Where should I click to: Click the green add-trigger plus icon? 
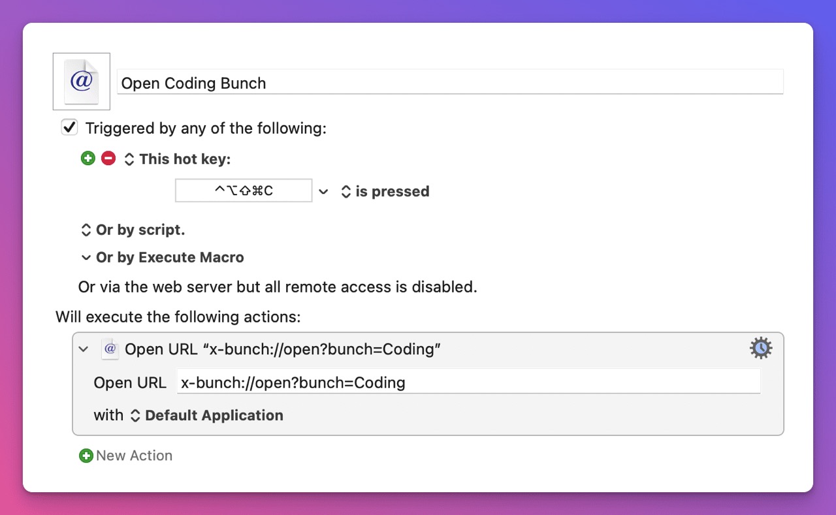[88, 158]
